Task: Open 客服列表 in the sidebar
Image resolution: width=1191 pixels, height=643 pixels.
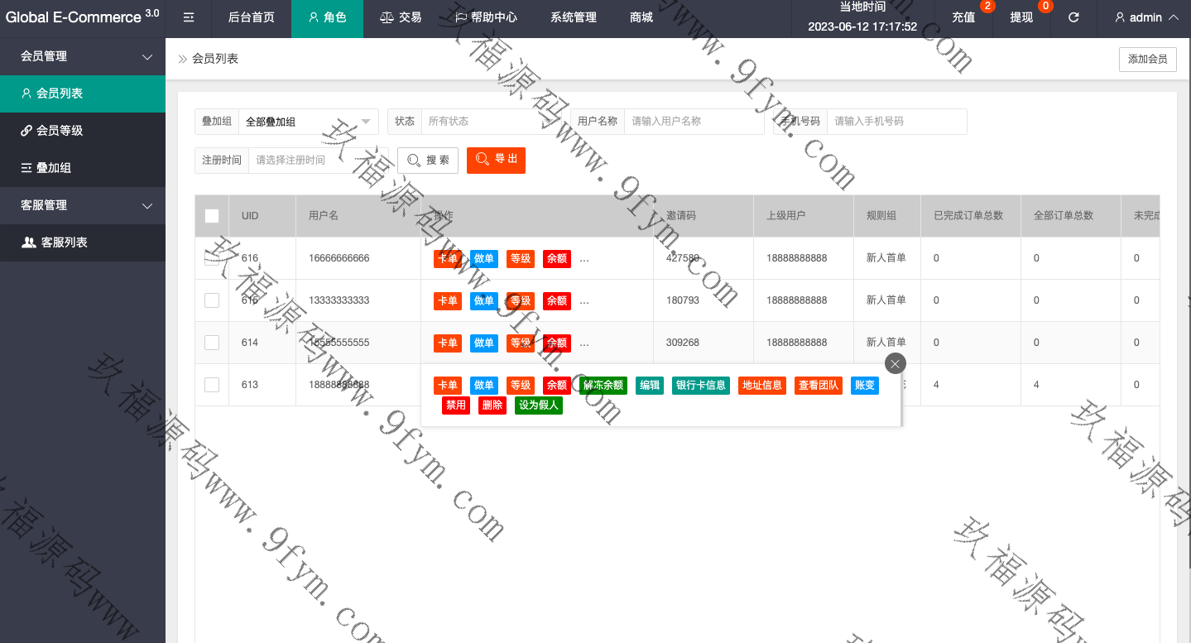Action: [64, 242]
